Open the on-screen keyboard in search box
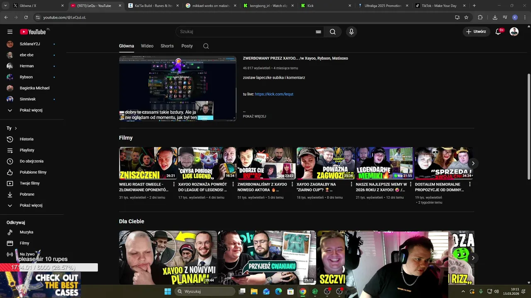 [318, 32]
